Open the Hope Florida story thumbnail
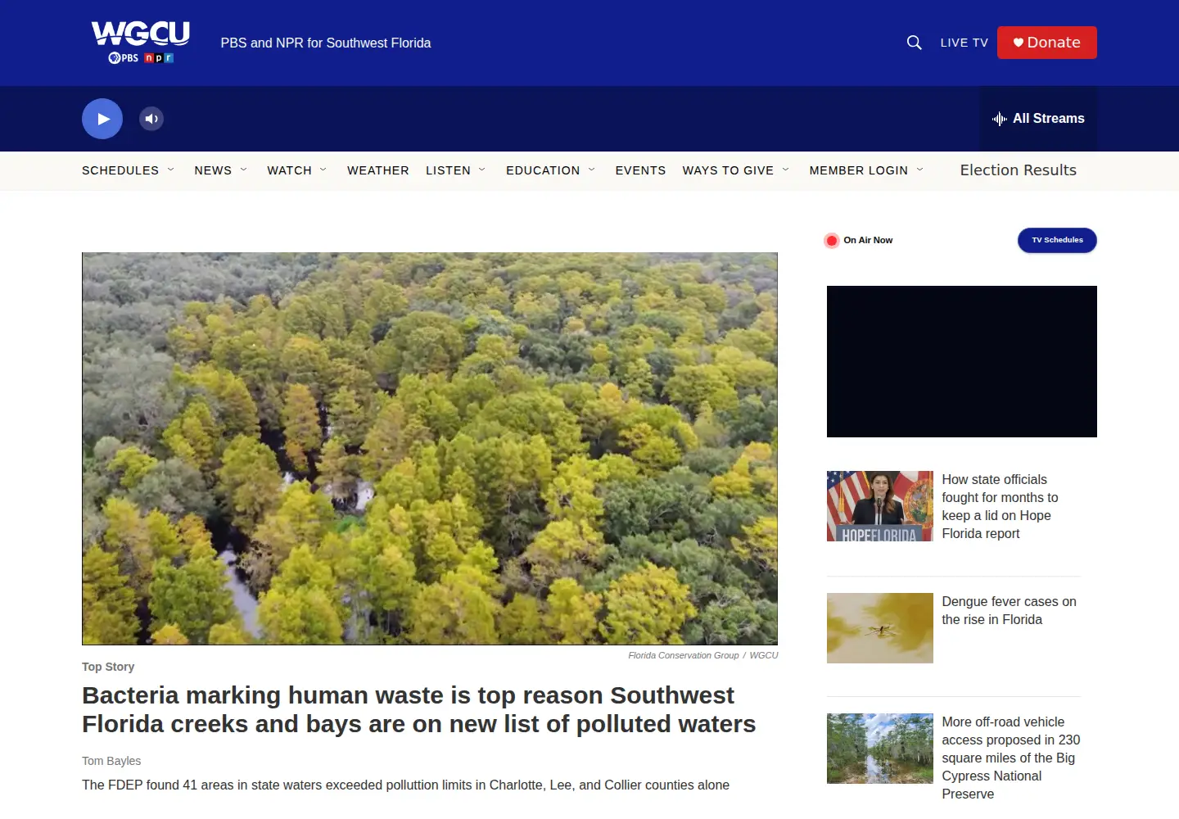The image size is (1179, 819). tap(880, 506)
